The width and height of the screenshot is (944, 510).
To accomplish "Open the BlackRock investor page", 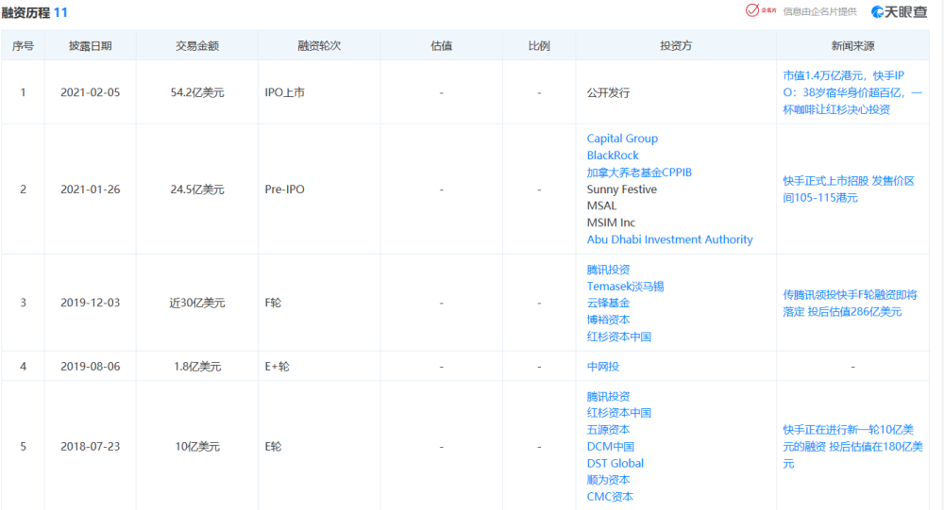I will point(613,156).
